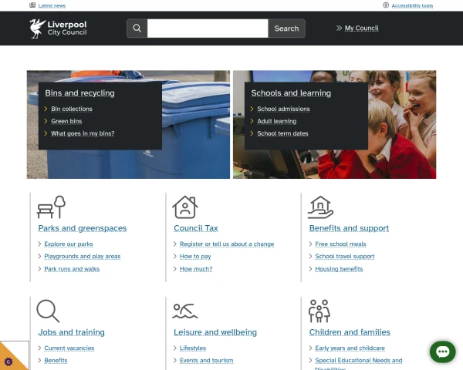The width and height of the screenshot is (463, 370).
Task: Open Bins and recycling heading
Action: (79, 93)
